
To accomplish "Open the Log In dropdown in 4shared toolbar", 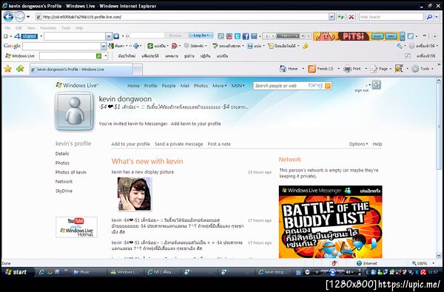I will (201, 35).
